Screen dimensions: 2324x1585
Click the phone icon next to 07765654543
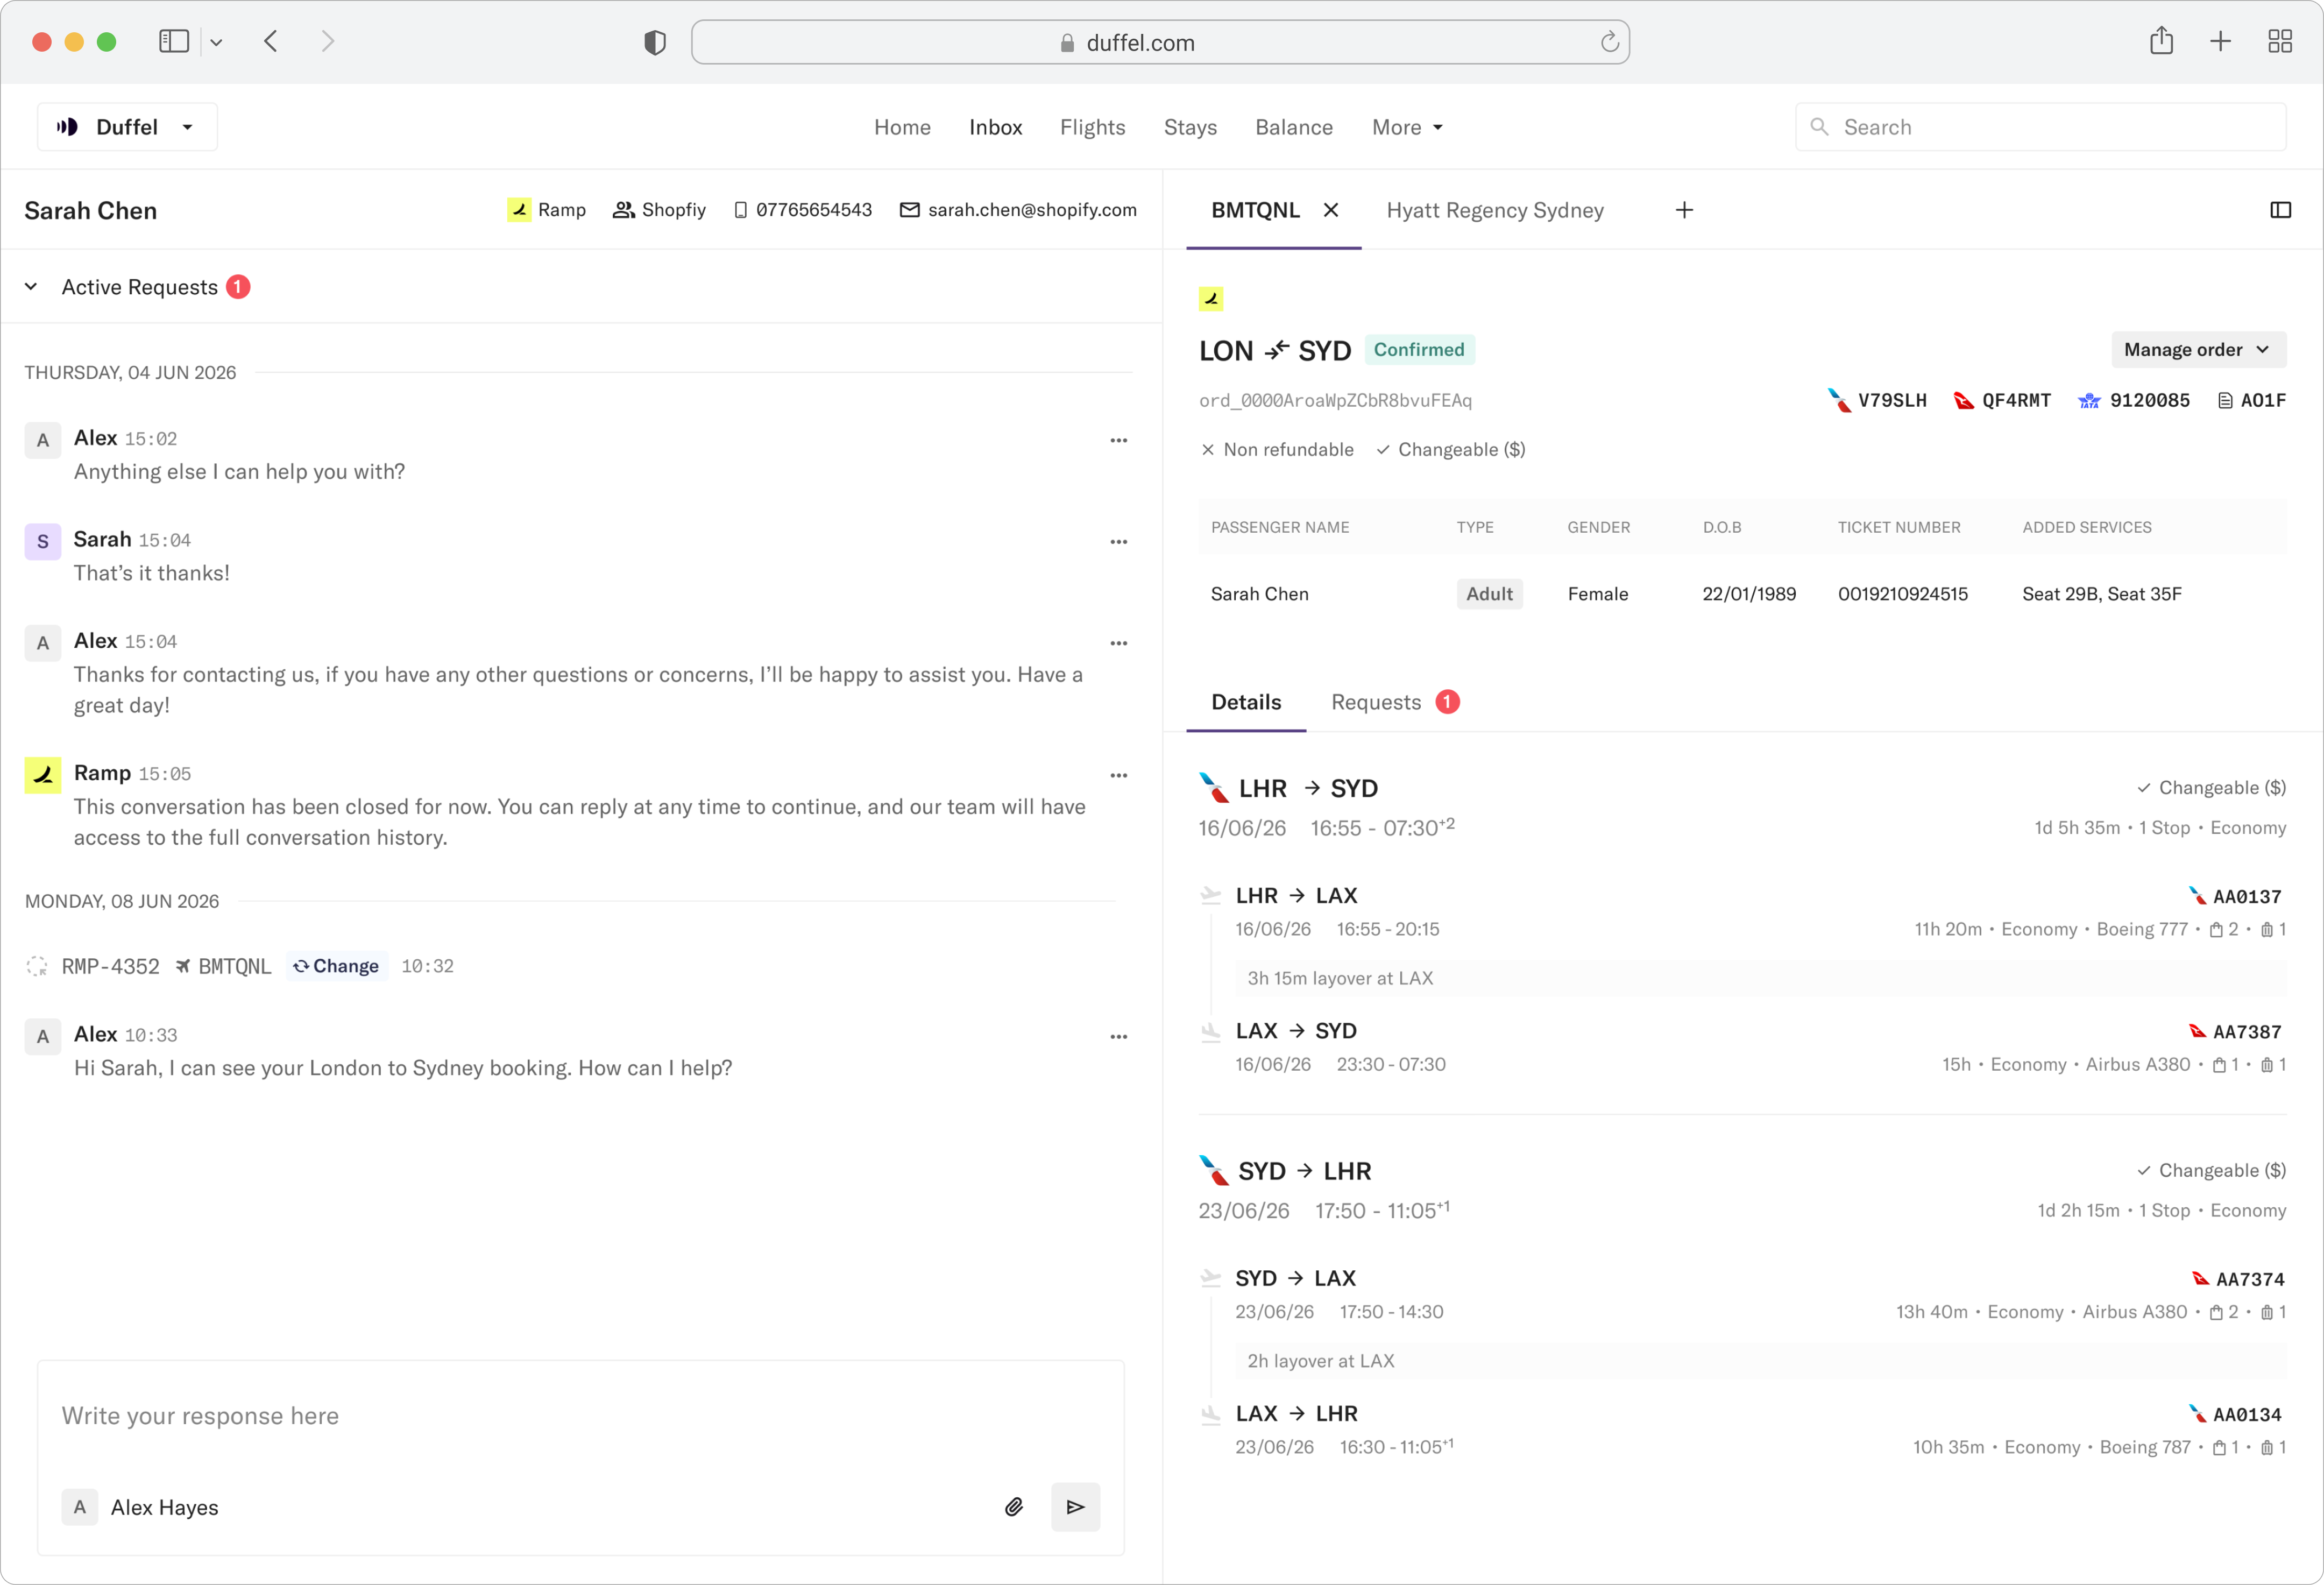(x=740, y=210)
